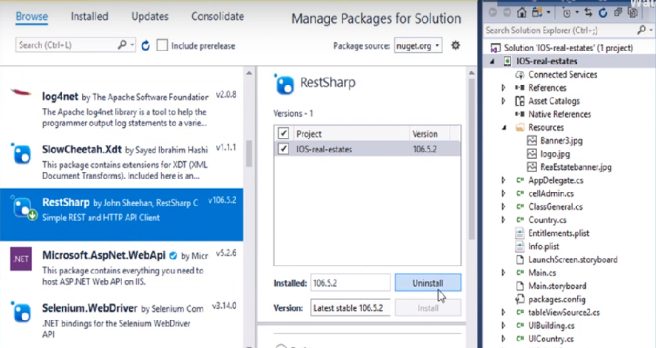Click the disabled Install button
This screenshot has width=656, height=348.
click(x=427, y=308)
